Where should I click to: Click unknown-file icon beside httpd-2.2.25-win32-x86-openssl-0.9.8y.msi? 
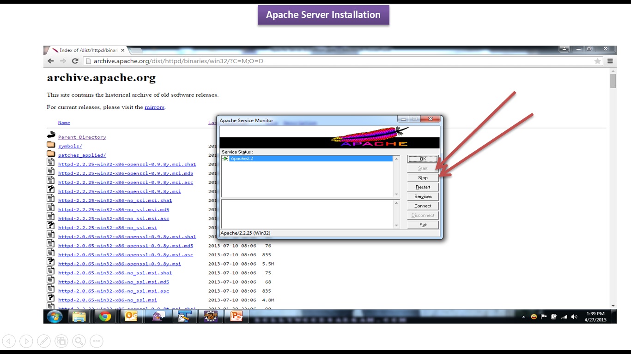pyautogui.click(x=51, y=189)
